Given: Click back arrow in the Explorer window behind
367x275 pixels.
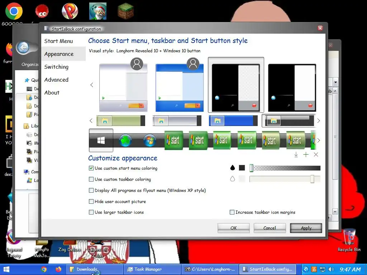Looking at the screenshot, I should click(23, 48).
